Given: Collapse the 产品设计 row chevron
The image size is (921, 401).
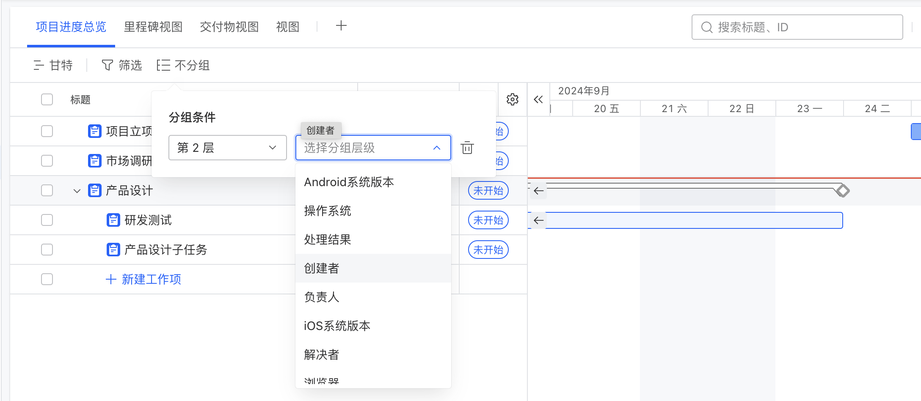Looking at the screenshot, I should pyautogui.click(x=77, y=191).
